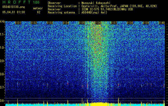
Task: Click the antenna text A504HB(yagi 4el)
Action: pyautogui.click(x=94, y=12)
